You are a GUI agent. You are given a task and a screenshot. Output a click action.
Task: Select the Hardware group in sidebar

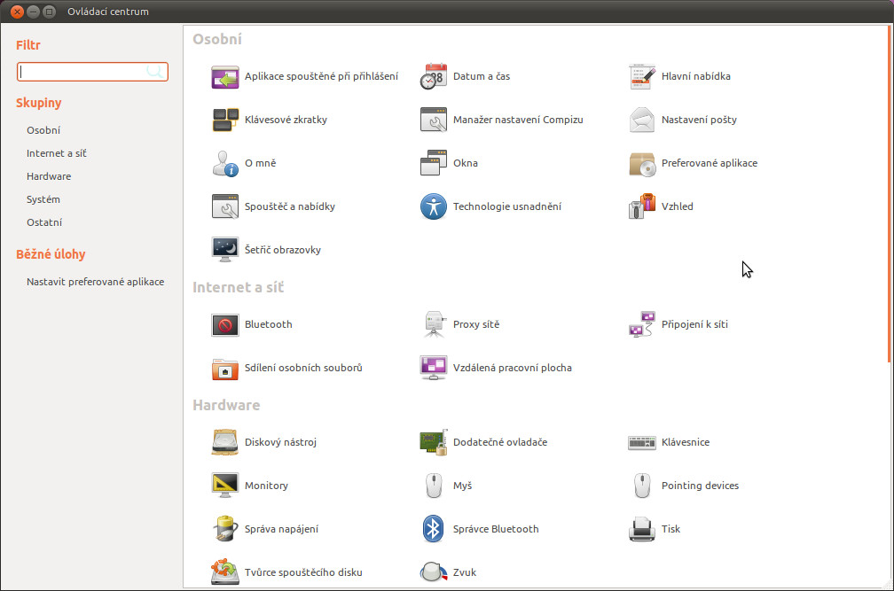(x=49, y=176)
